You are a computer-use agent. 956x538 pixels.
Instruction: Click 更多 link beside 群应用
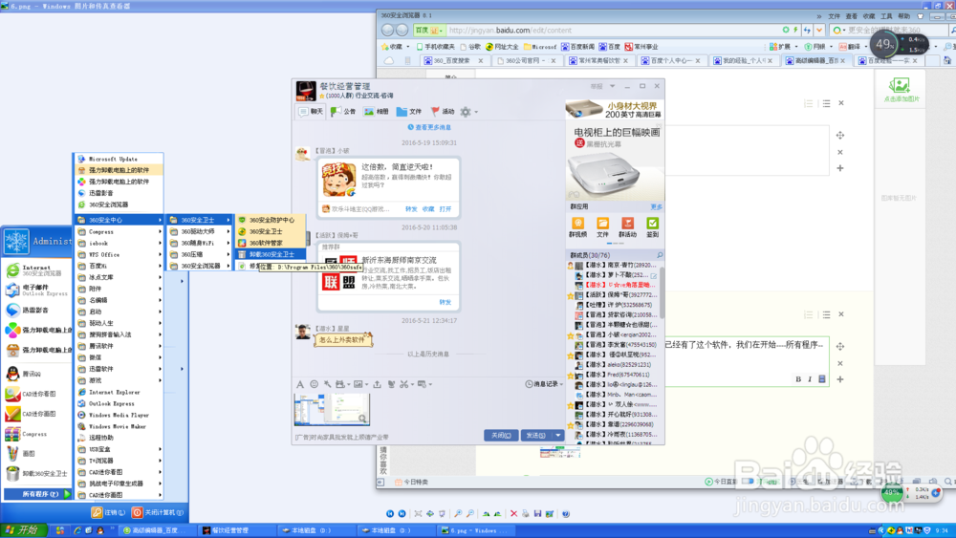click(656, 206)
